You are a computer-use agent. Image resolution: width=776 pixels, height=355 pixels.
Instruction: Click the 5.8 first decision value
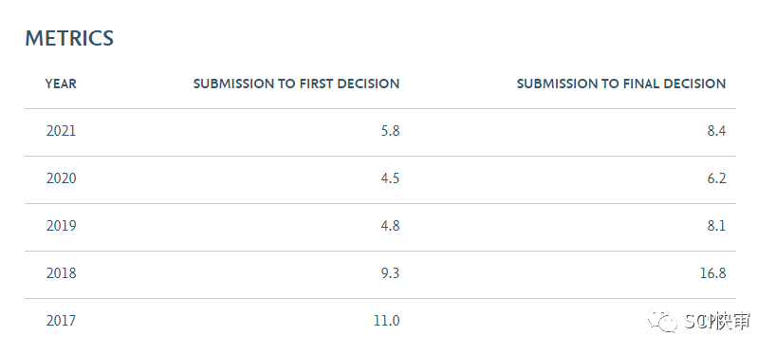[x=390, y=131]
